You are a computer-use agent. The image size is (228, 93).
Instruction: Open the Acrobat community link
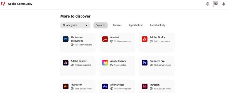pyautogui.click(x=115, y=38)
